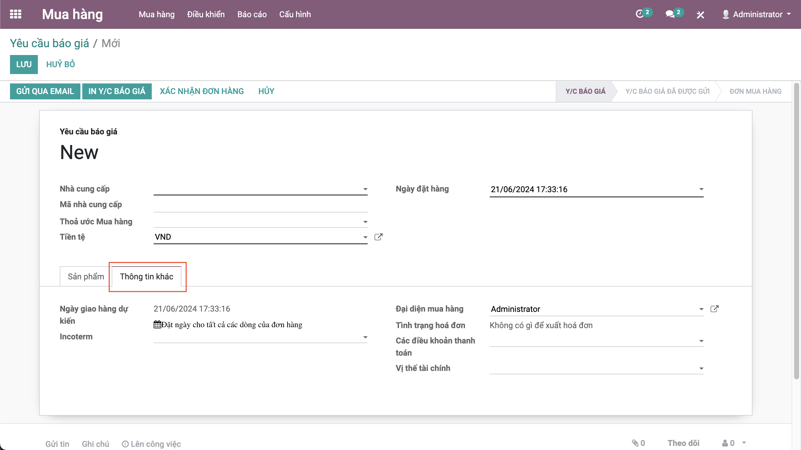Click the debug tools icon
This screenshot has width=801, height=450.
click(x=700, y=15)
